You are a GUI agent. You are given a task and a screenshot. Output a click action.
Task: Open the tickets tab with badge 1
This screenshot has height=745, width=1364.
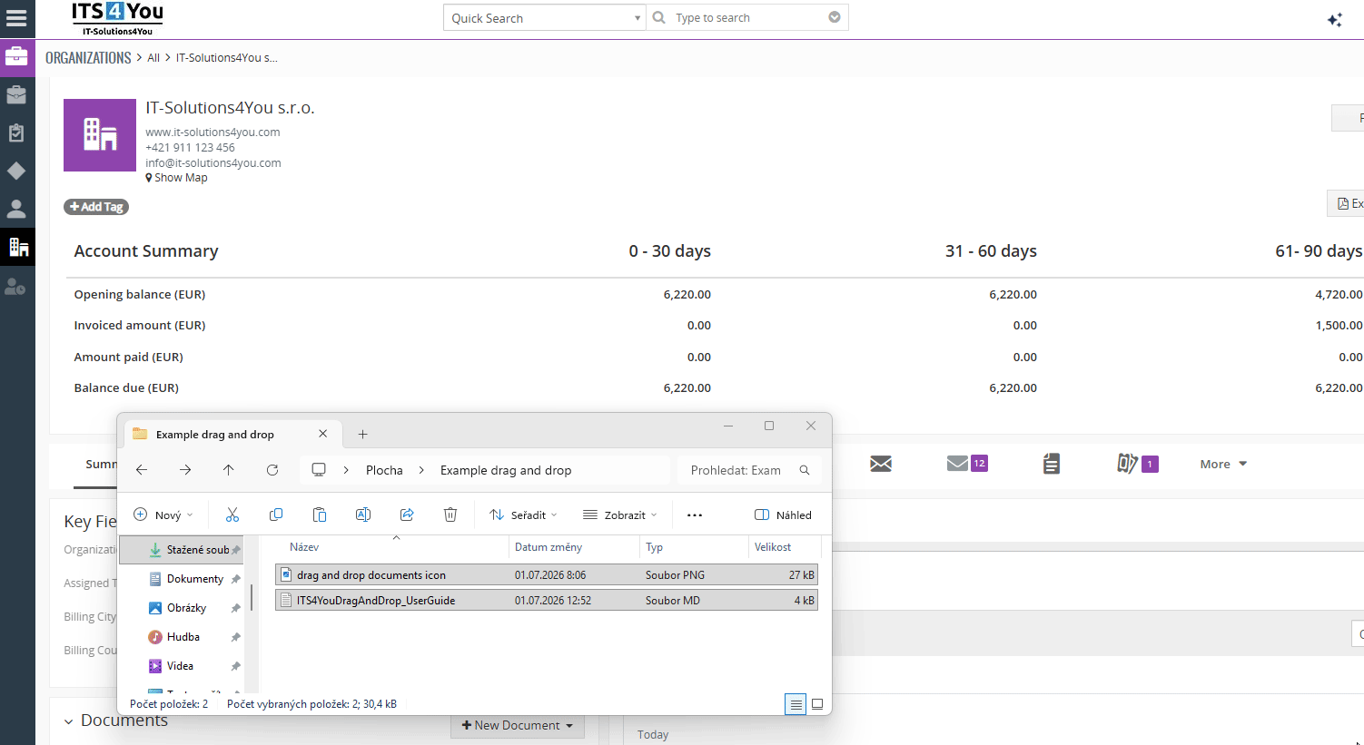[x=1137, y=464]
